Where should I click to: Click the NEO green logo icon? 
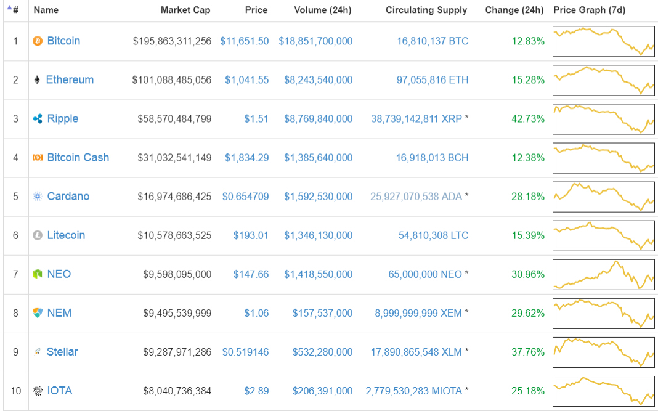click(38, 274)
